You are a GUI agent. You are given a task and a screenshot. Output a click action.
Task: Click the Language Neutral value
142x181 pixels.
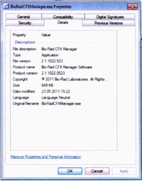tap(56, 98)
